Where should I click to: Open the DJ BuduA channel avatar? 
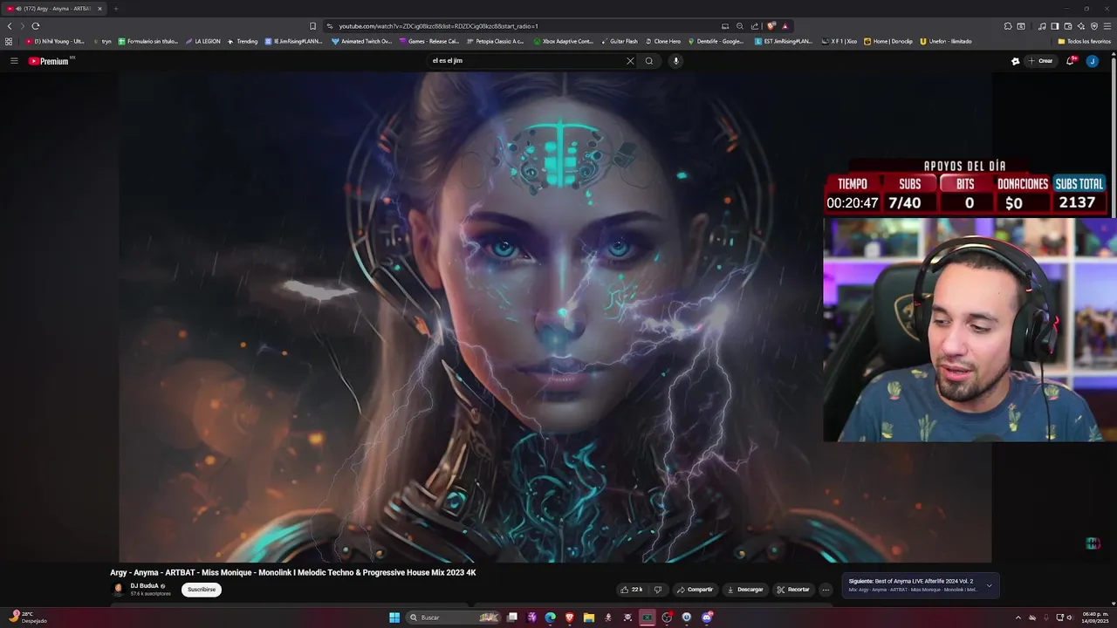119,590
